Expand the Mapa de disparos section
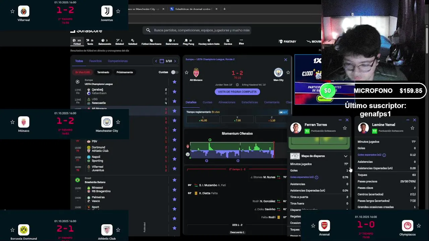 point(346,156)
